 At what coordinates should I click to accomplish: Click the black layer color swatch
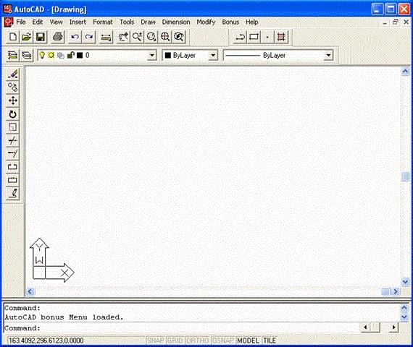(x=80, y=55)
